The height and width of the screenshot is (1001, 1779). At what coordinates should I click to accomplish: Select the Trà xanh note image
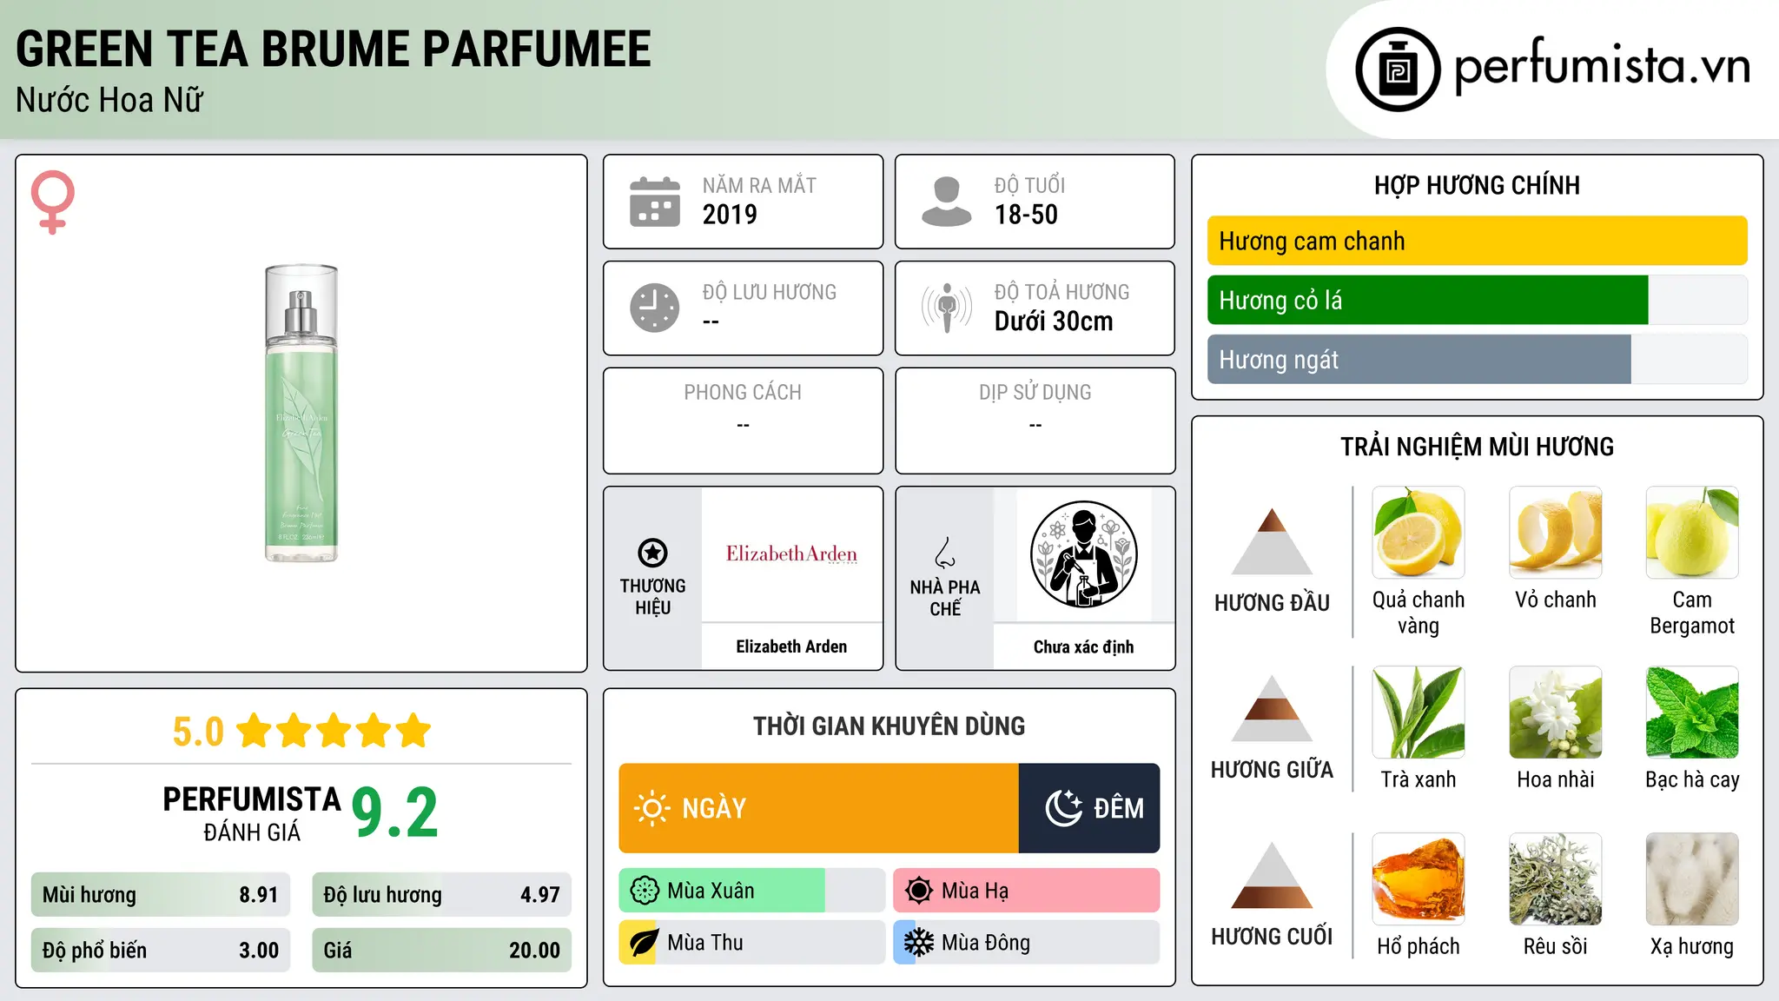pyautogui.click(x=1419, y=713)
